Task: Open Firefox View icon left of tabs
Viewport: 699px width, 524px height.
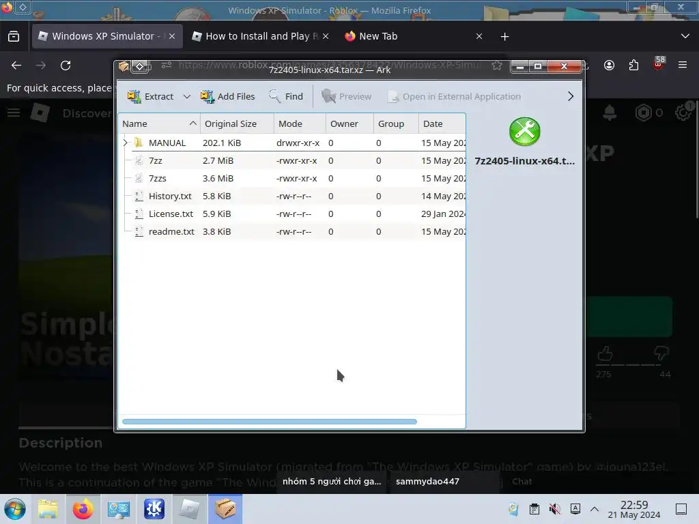Action: tap(14, 36)
